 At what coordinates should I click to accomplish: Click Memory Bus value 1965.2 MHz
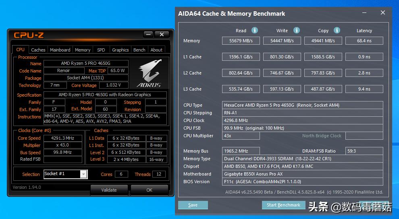pos(241,151)
